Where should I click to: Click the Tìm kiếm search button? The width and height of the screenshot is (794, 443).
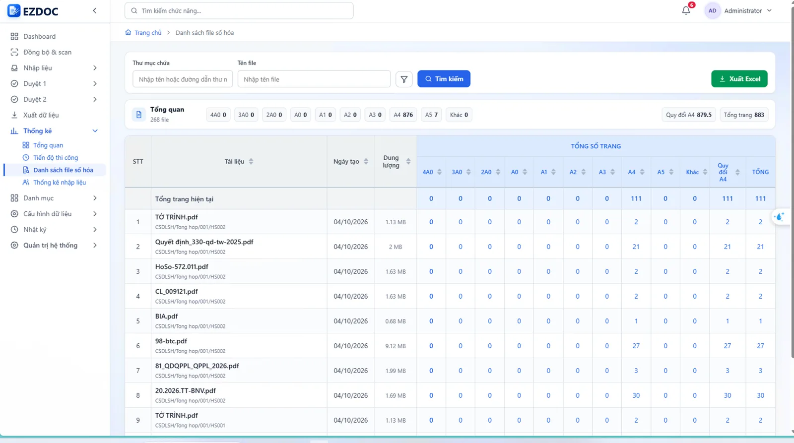point(444,79)
